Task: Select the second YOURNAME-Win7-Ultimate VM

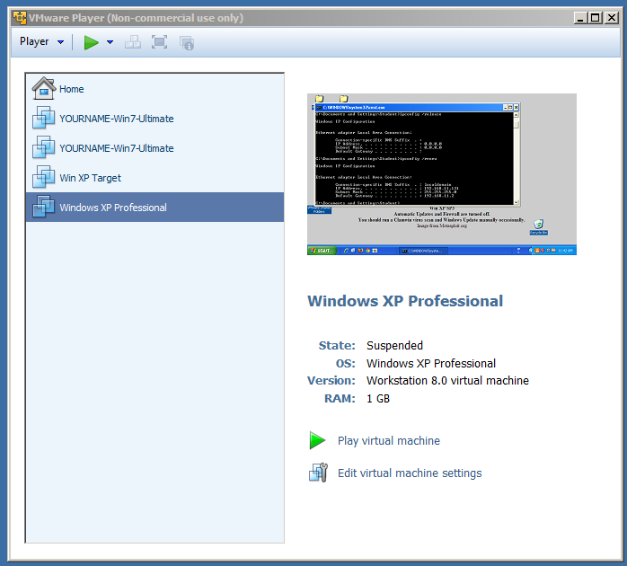Action: (x=155, y=148)
